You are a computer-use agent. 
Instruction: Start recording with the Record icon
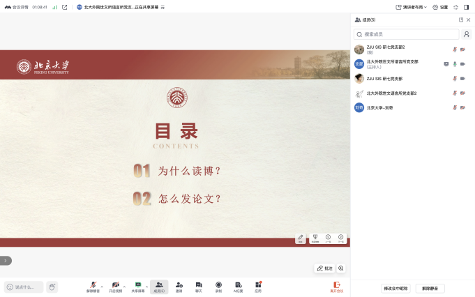[x=218, y=286]
